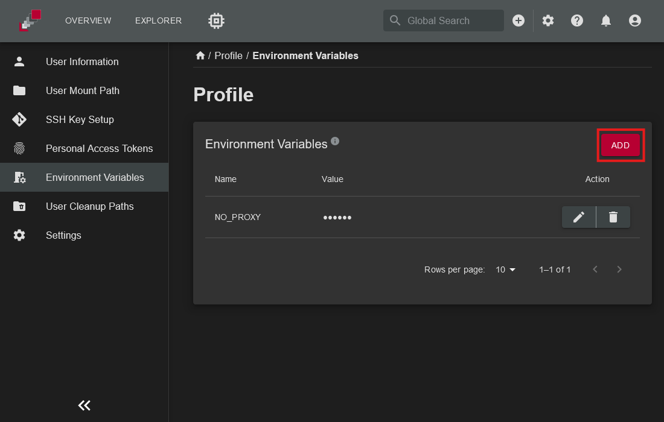Show notifications bell
The width and height of the screenshot is (664, 422).
pos(606,20)
